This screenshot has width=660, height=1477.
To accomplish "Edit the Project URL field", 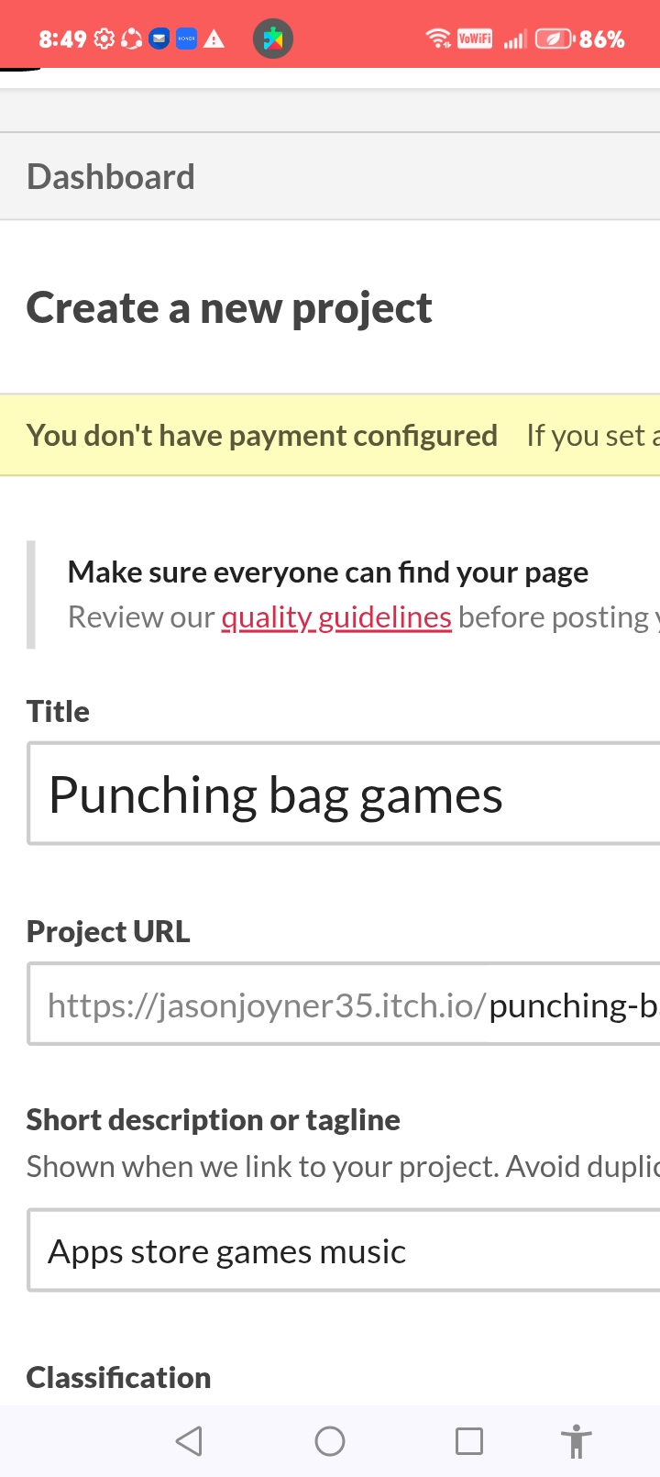I will click(x=344, y=1005).
